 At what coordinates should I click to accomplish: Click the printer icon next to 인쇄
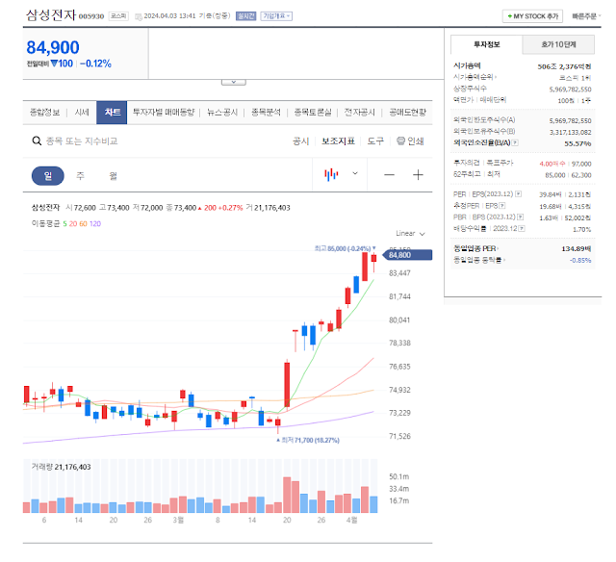(x=400, y=140)
